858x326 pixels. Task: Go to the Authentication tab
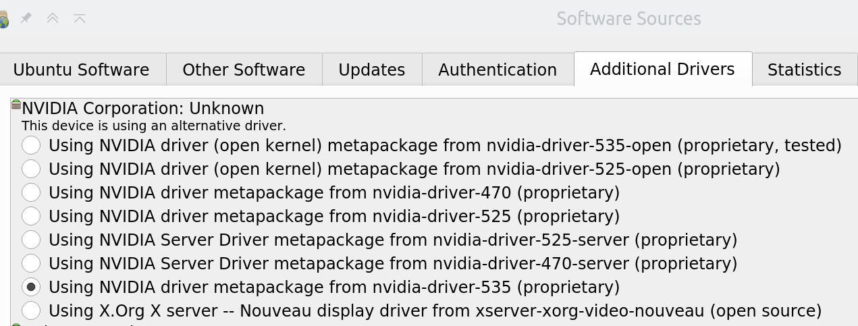pyautogui.click(x=498, y=70)
